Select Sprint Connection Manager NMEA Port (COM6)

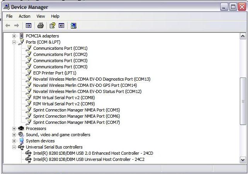(76, 116)
